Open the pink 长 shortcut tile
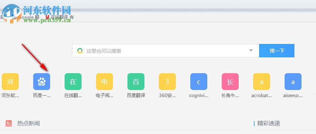The image size is (316, 134). pos(230,82)
